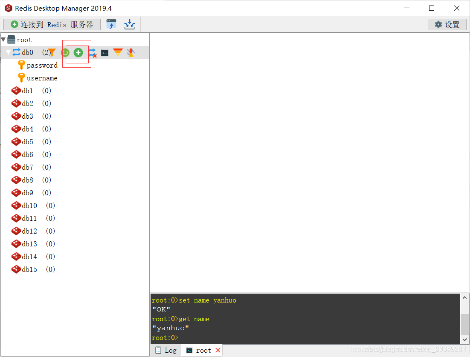Open the filter keys funnel on db0

tap(52, 53)
